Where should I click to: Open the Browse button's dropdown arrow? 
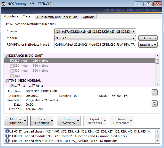click(x=155, y=45)
